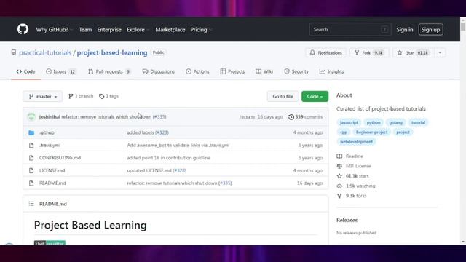The height and width of the screenshot is (262, 466).
Task: Open pull request #335 in the latest commit message
Action: coord(159,116)
